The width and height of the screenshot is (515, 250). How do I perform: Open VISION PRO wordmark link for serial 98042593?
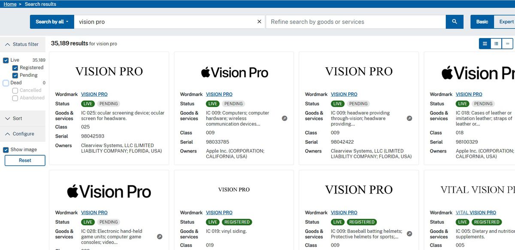pyautogui.click(x=94, y=94)
